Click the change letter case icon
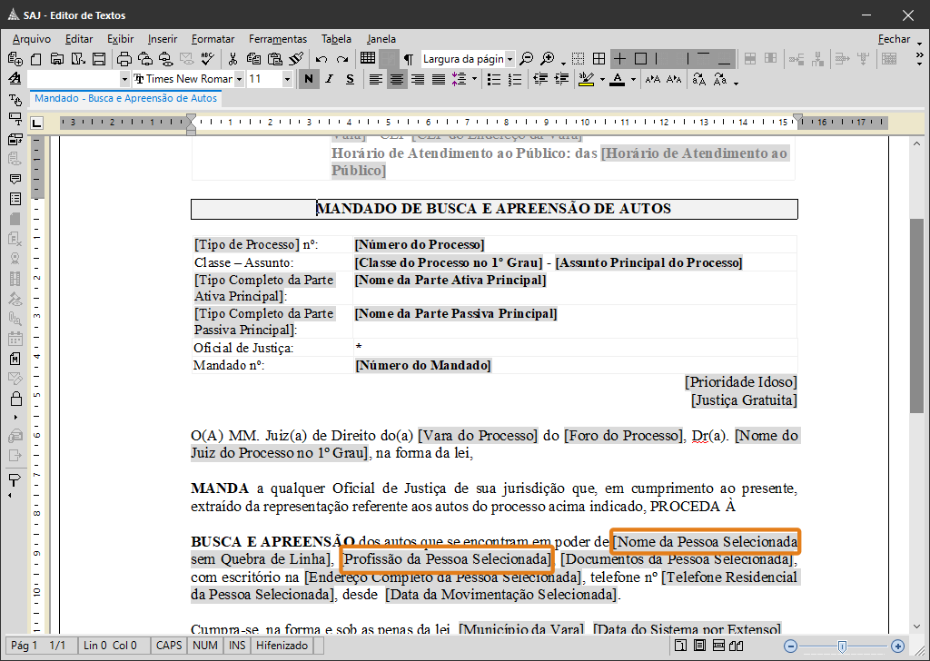Image resolution: width=930 pixels, height=661 pixels. click(699, 79)
